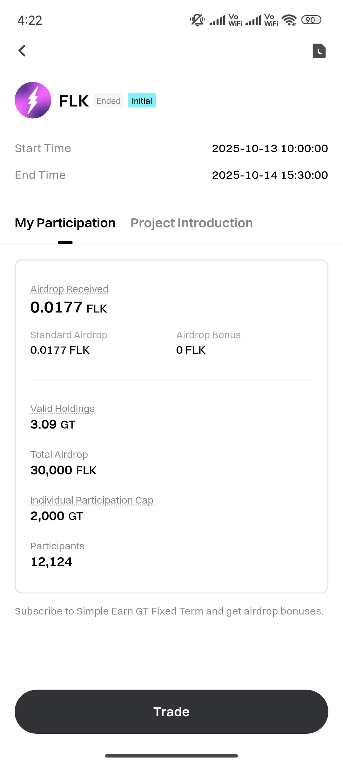Tap the Initial badge tag
This screenshot has height=763, width=343.
pos(142,101)
